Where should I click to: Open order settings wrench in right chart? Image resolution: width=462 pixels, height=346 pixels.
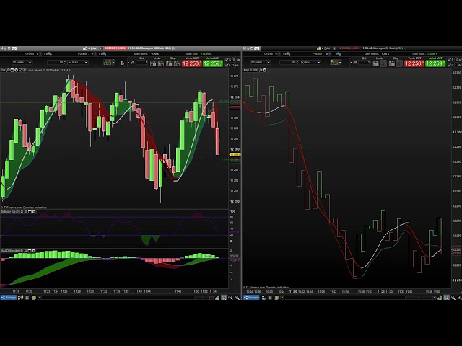[x=354, y=63]
